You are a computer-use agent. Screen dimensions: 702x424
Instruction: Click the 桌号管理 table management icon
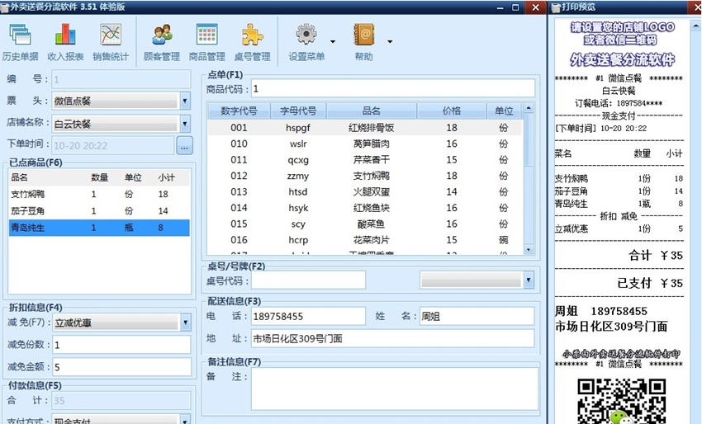252,35
